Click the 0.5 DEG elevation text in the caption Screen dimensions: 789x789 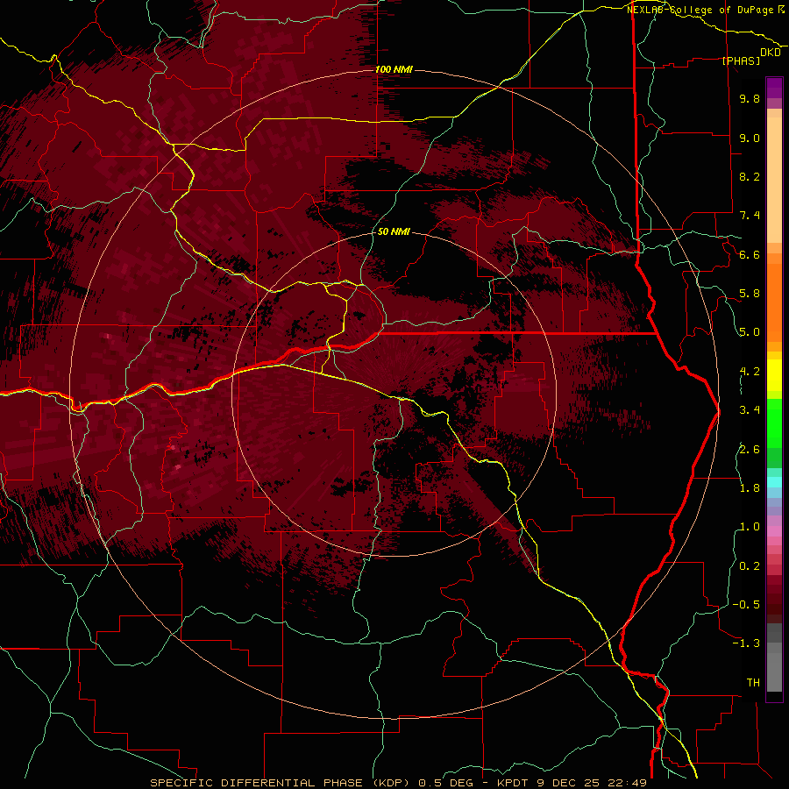point(446,783)
